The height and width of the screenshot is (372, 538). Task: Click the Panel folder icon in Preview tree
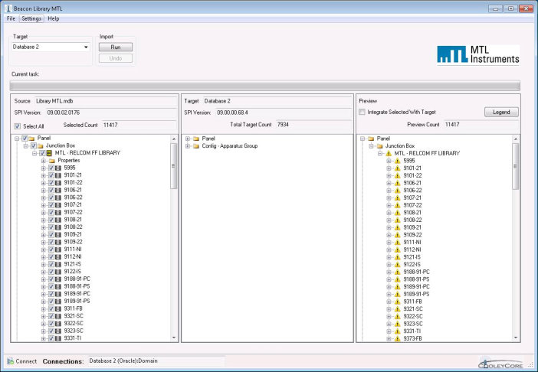tap(371, 139)
